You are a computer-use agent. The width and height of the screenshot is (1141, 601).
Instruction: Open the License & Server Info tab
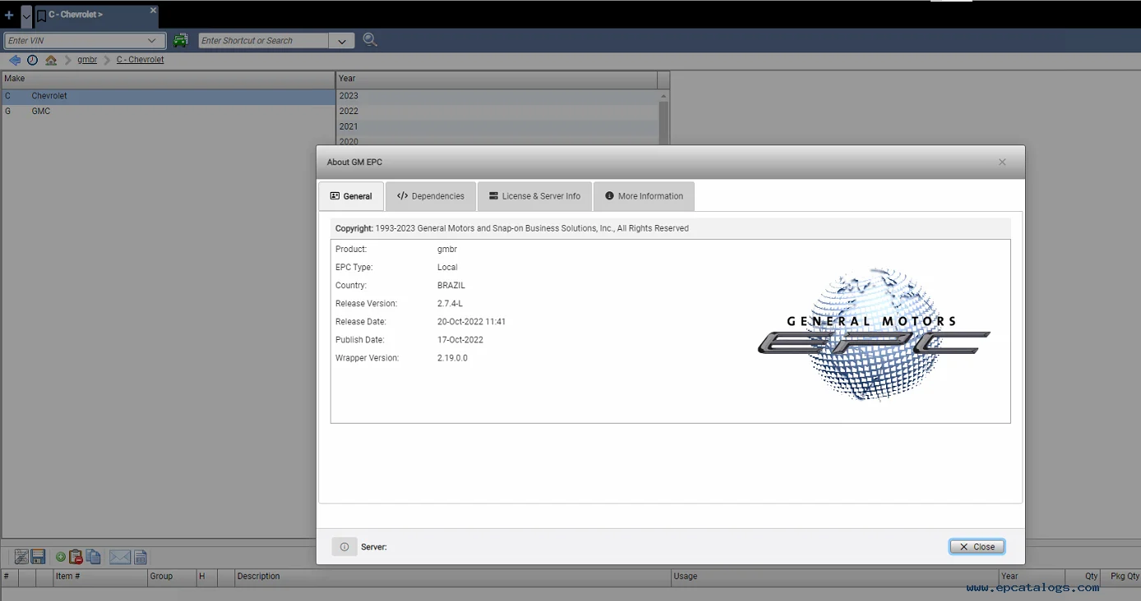(x=534, y=196)
